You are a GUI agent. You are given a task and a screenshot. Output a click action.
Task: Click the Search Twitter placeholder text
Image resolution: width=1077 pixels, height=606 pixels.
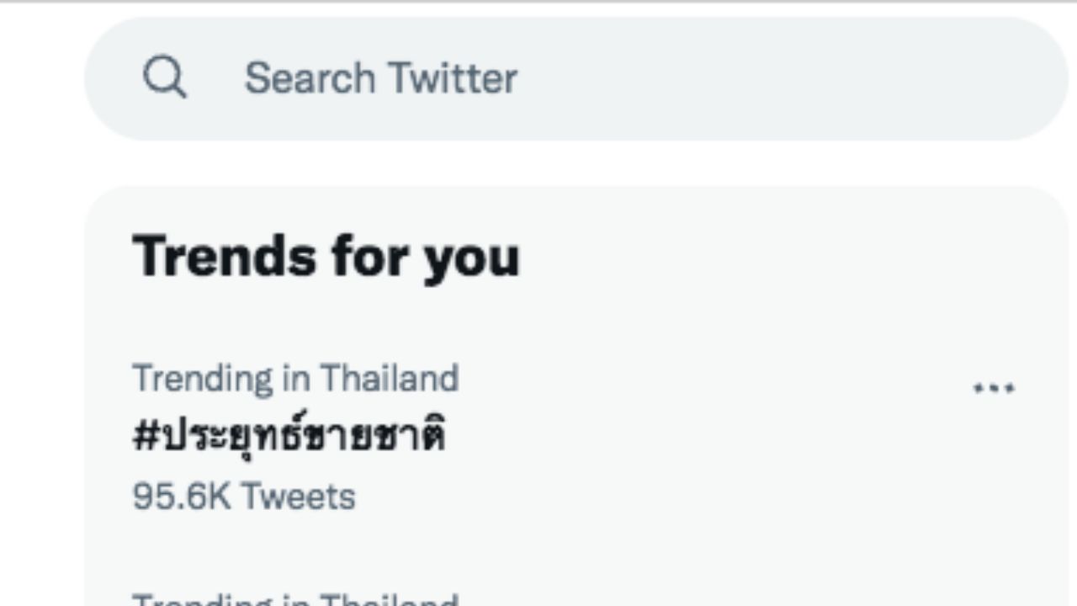[x=380, y=79]
